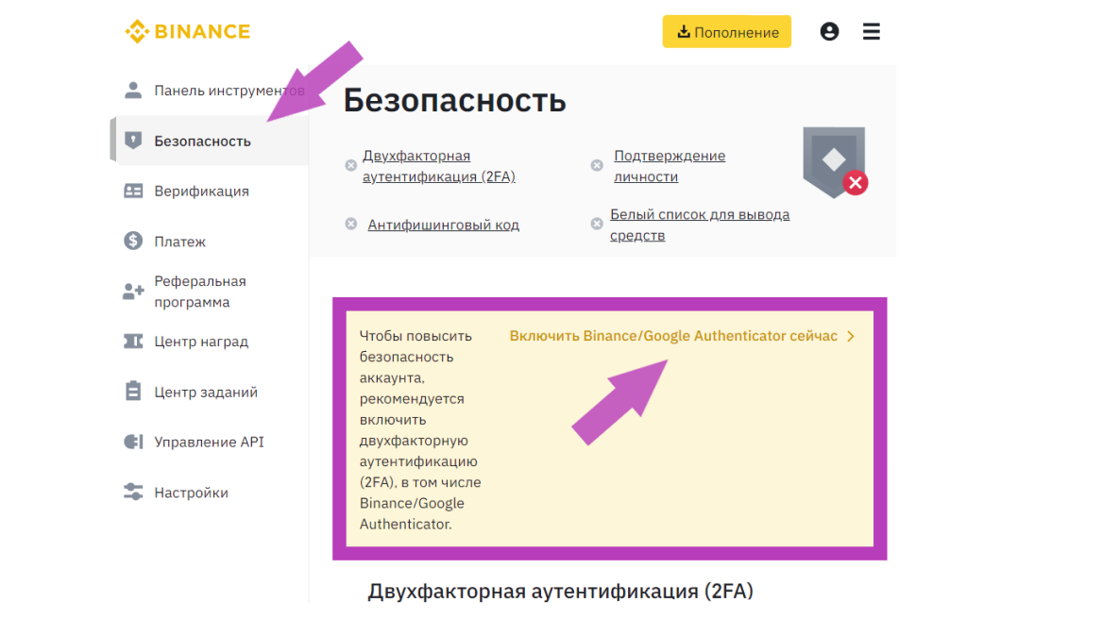
Task: Click the Настройки sliders icon
Action: point(133,492)
